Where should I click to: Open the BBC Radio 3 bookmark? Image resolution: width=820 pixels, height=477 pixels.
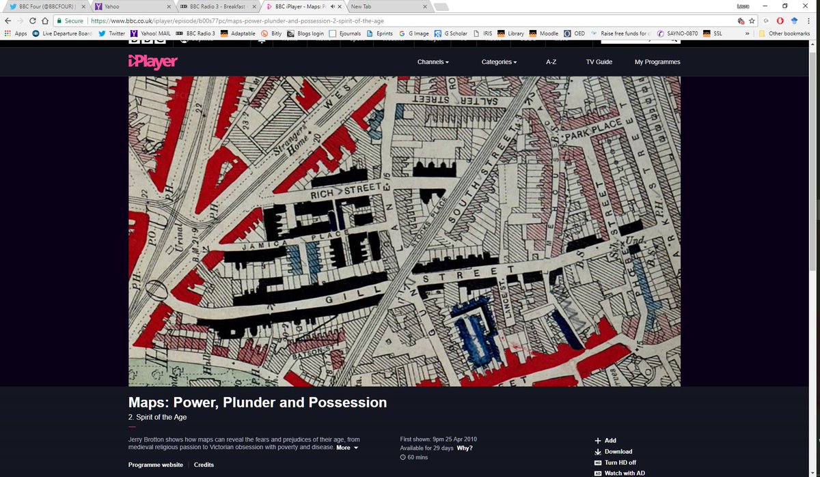195,33
